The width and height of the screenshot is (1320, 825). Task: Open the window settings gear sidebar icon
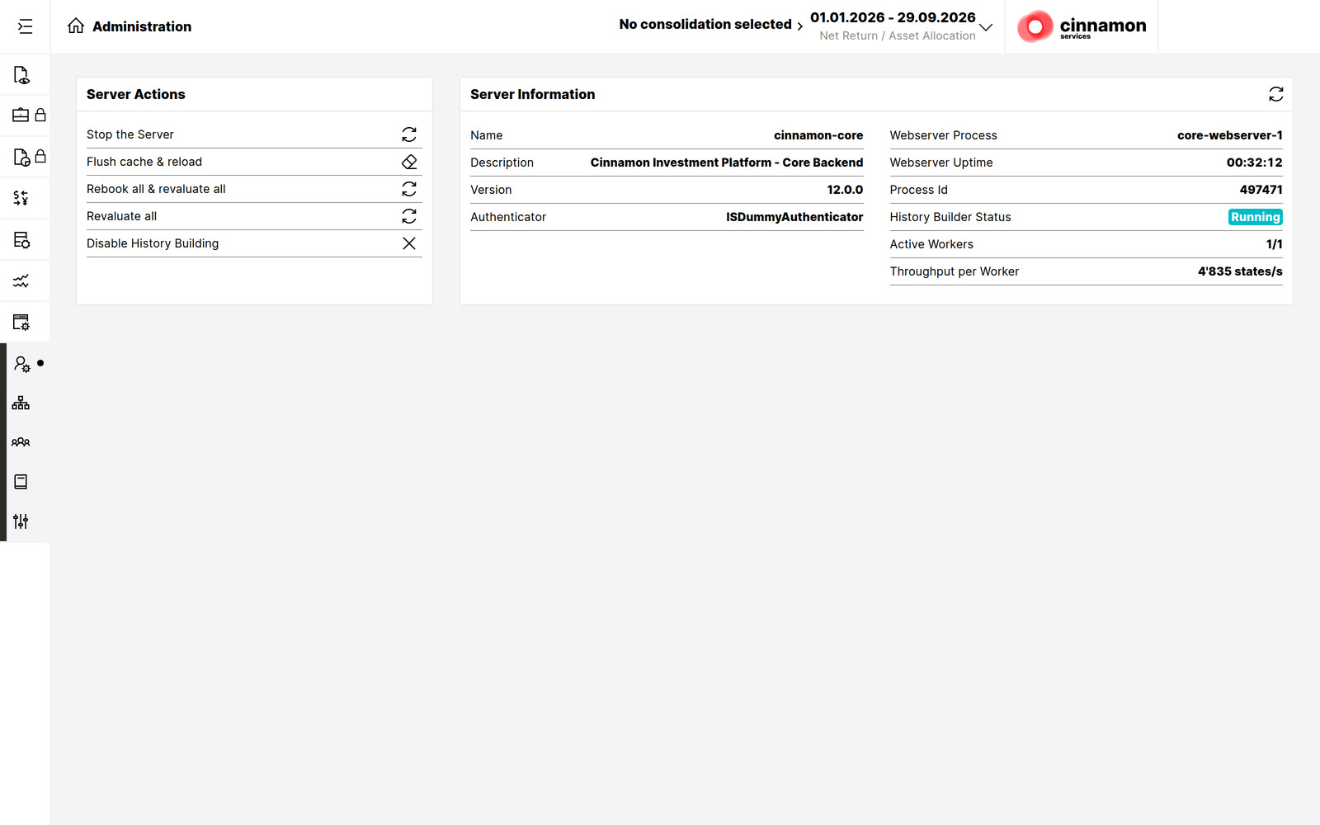tap(21, 322)
